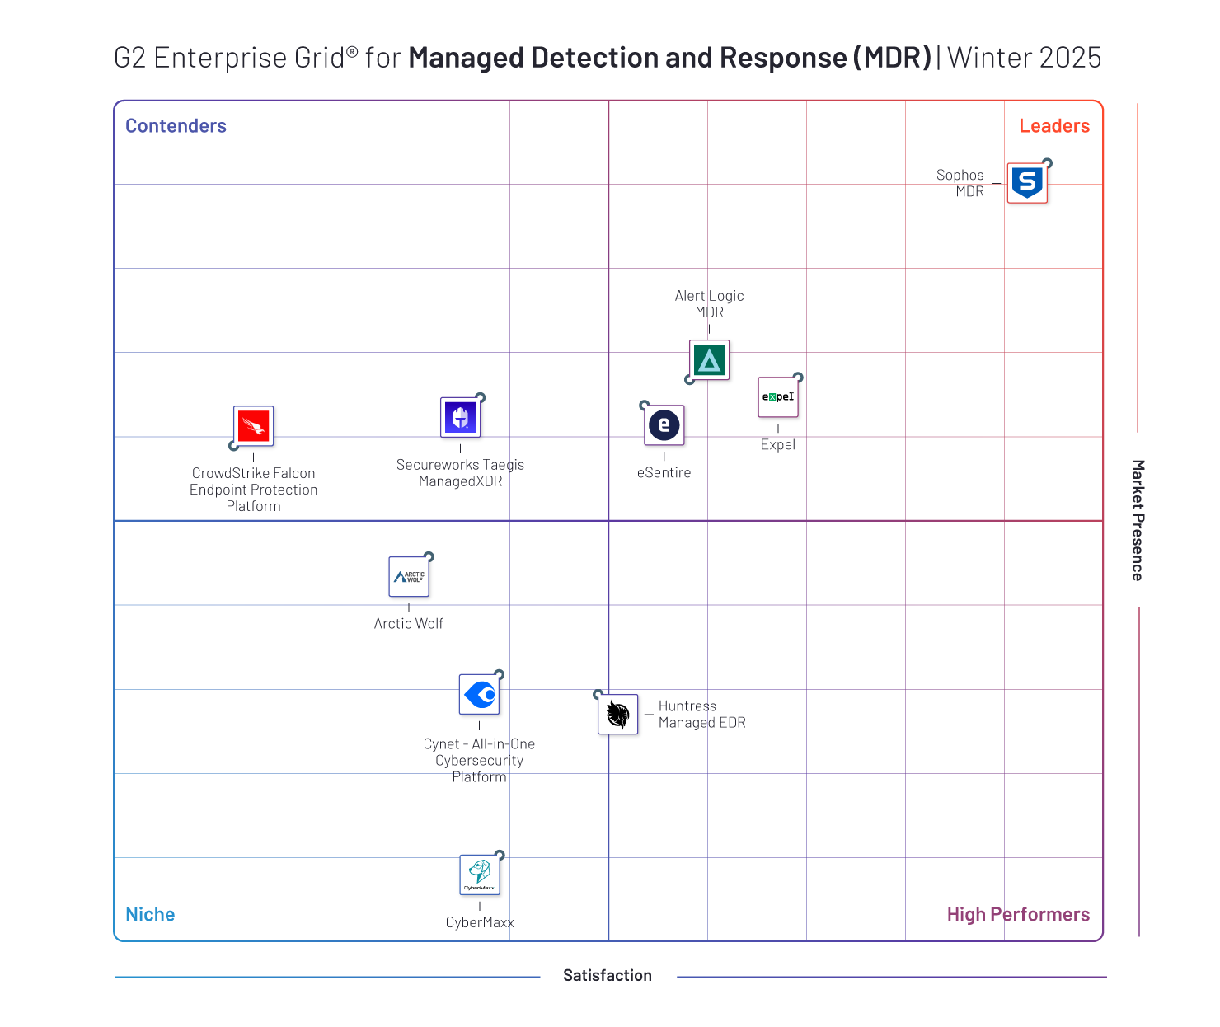Click the Huntress Managed EDR label
Image resolution: width=1220 pixels, height=1027 pixels.
click(x=702, y=715)
